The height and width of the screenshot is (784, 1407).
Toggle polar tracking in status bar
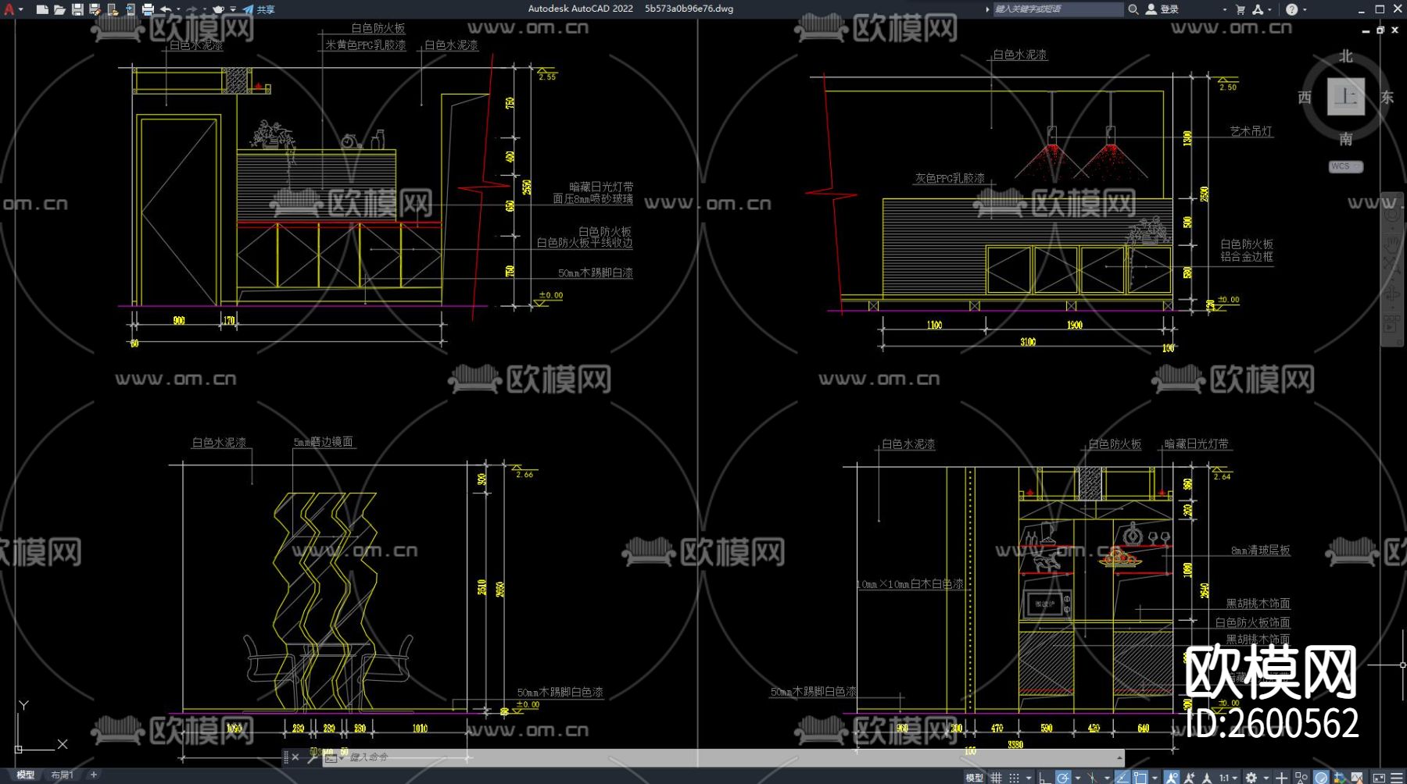(1062, 778)
